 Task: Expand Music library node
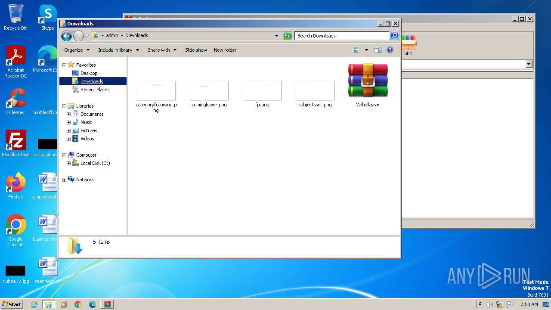pyautogui.click(x=68, y=122)
